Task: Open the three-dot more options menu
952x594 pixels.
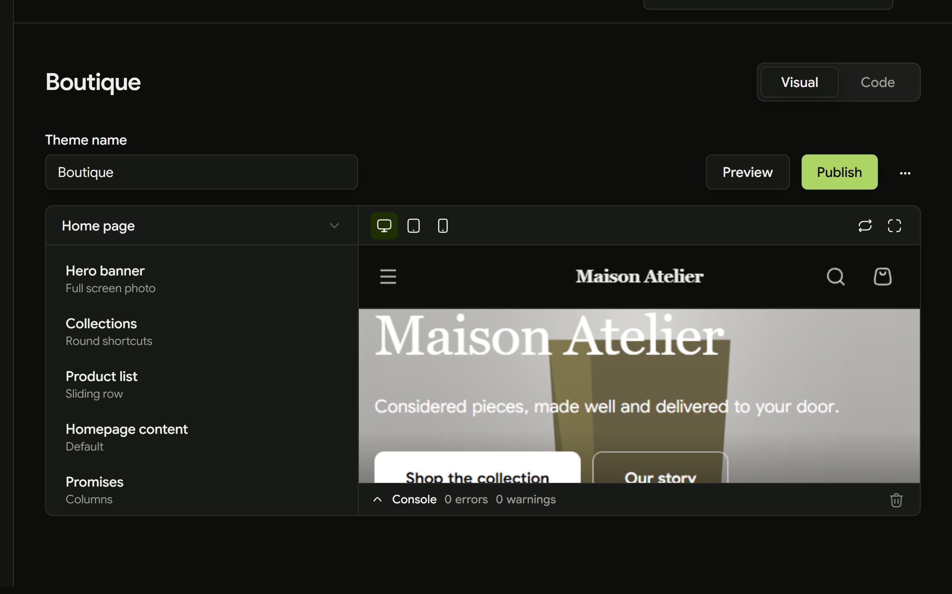Action: pos(905,173)
